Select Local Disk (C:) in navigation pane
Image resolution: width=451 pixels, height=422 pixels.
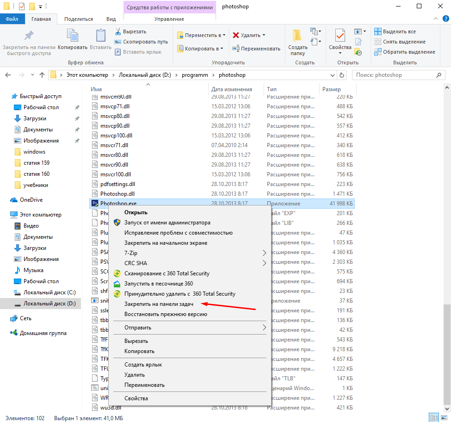coord(49,292)
